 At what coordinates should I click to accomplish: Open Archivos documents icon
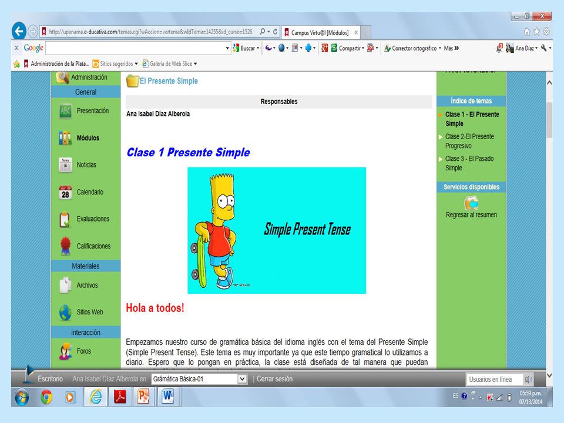65,286
